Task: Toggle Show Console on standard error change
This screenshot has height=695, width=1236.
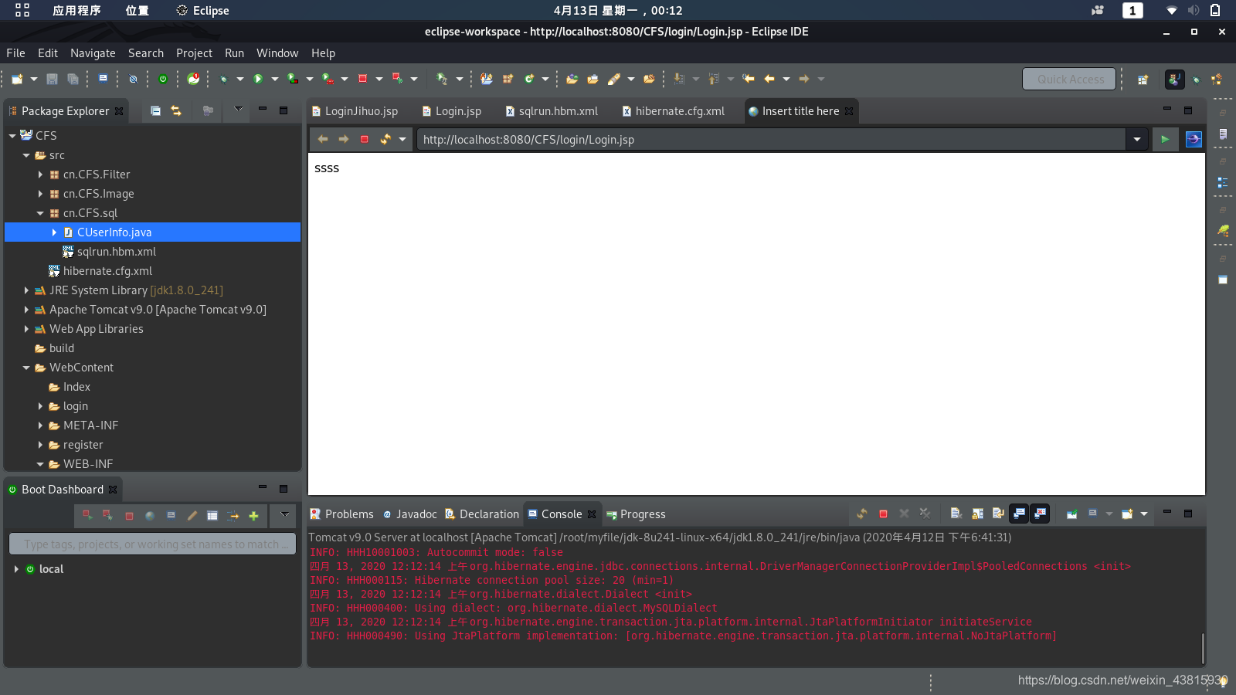Action: (1041, 514)
